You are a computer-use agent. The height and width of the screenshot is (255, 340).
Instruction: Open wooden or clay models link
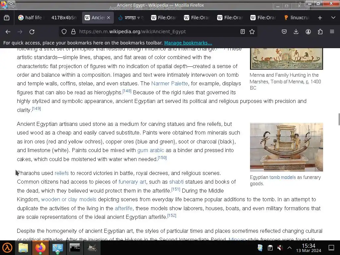click(x=68, y=199)
